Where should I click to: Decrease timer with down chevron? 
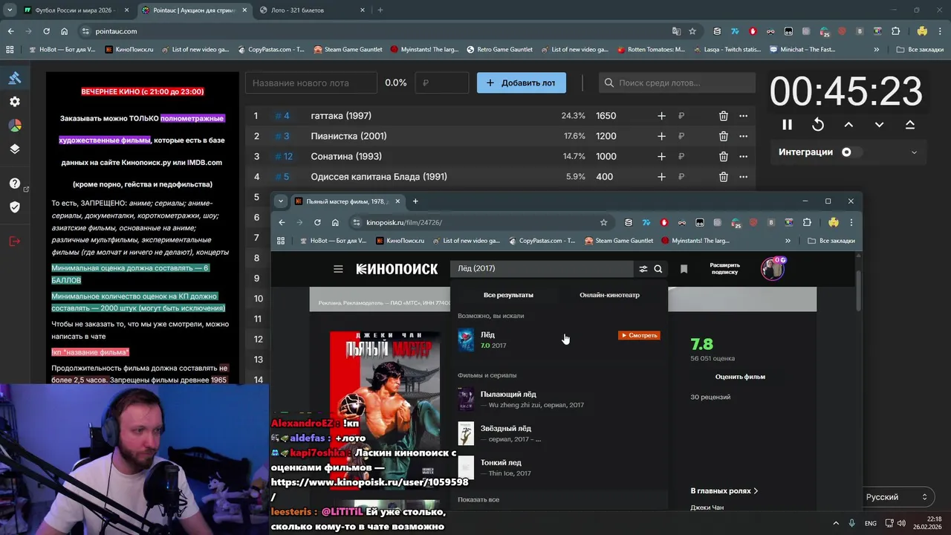tap(879, 125)
